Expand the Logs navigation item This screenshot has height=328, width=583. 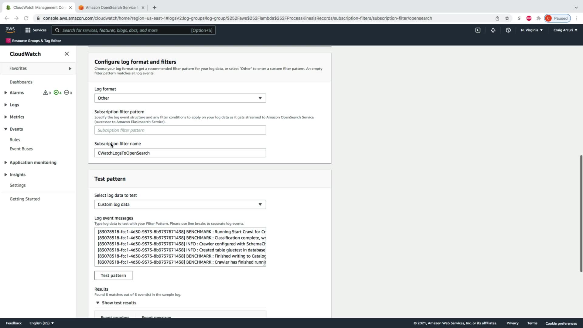tap(14, 105)
